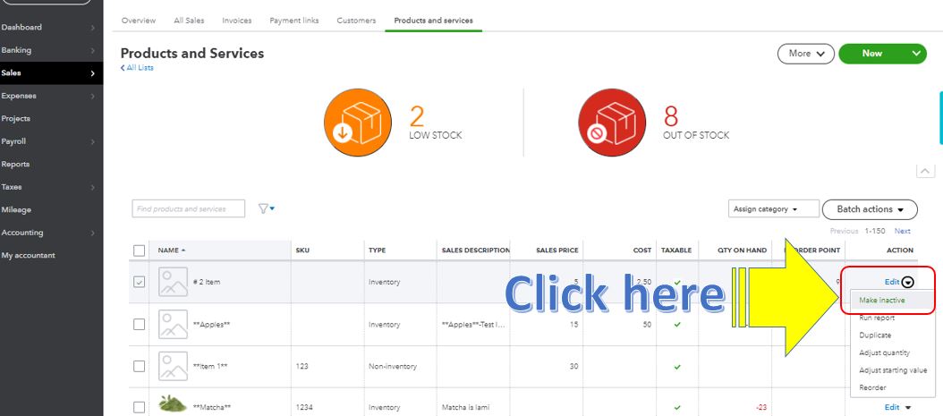Open the Batch actions dropdown
Screen dimensions: 943x416
coord(869,209)
